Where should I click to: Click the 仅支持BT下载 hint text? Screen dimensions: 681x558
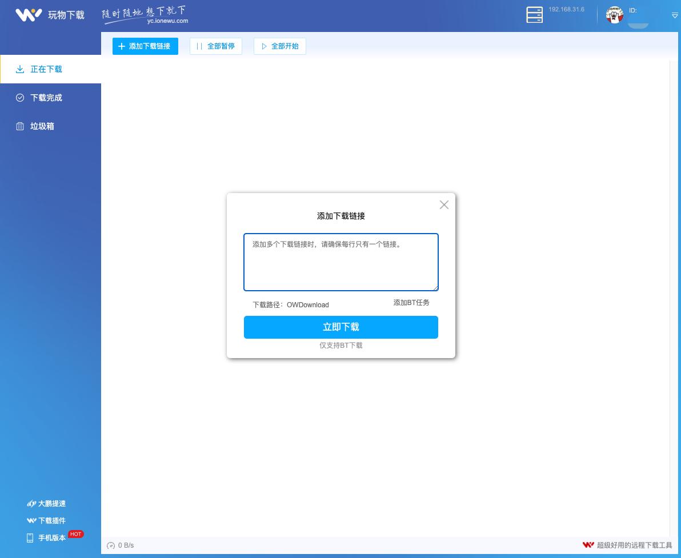[341, 345]
